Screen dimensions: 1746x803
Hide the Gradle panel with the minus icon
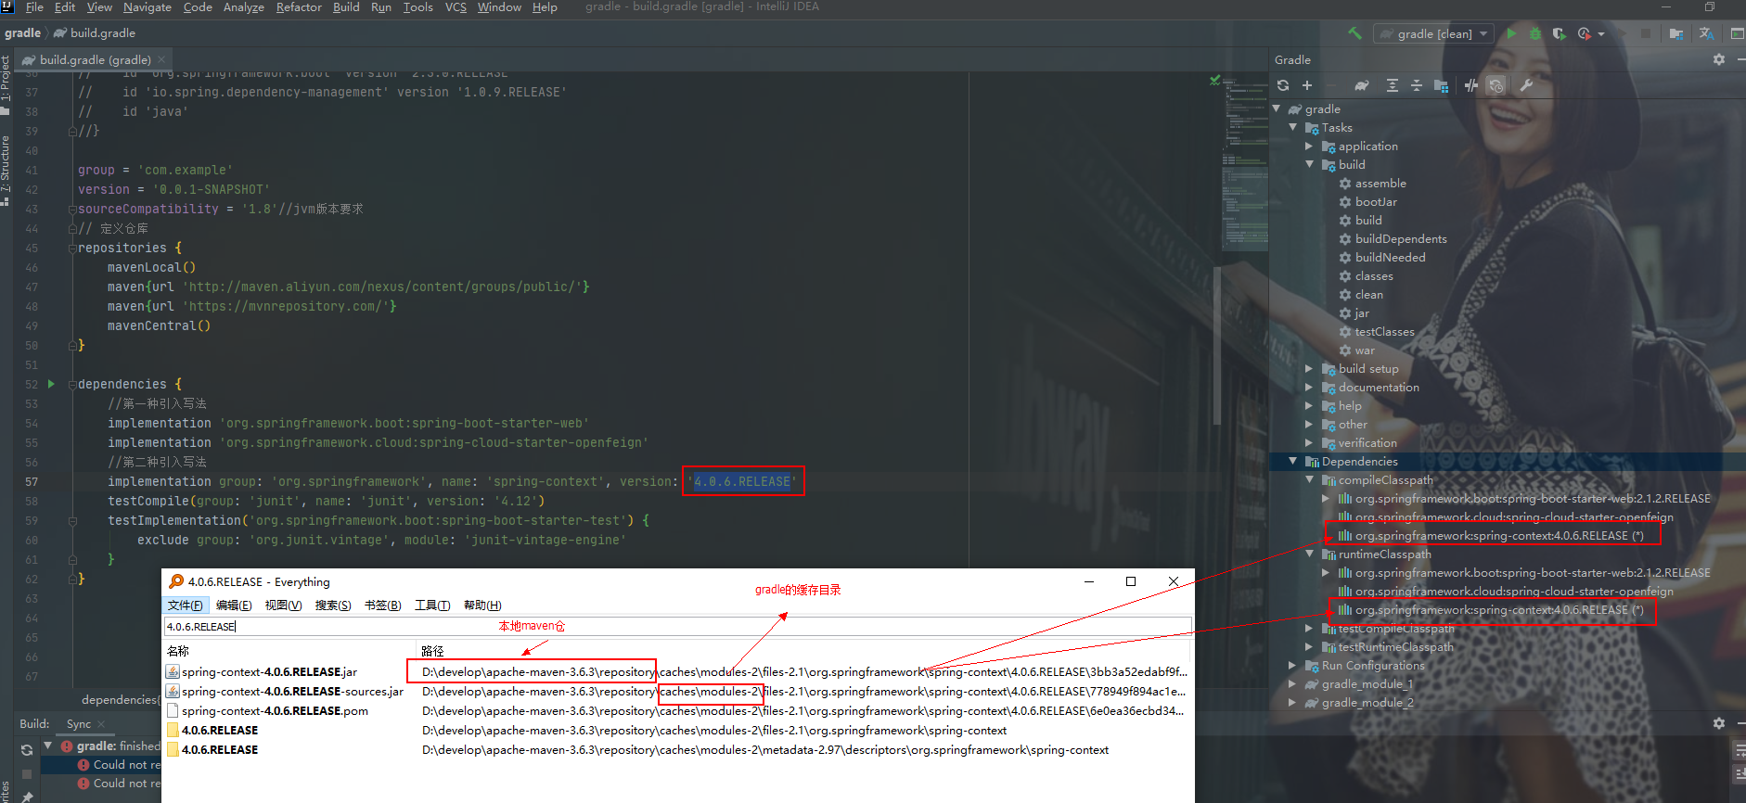1740,59
